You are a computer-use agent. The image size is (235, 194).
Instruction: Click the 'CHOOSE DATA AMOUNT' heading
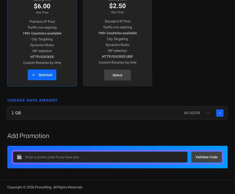point(32,100)
